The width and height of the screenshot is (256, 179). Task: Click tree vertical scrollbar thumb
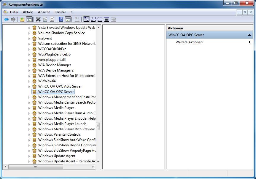pos(98,126)
